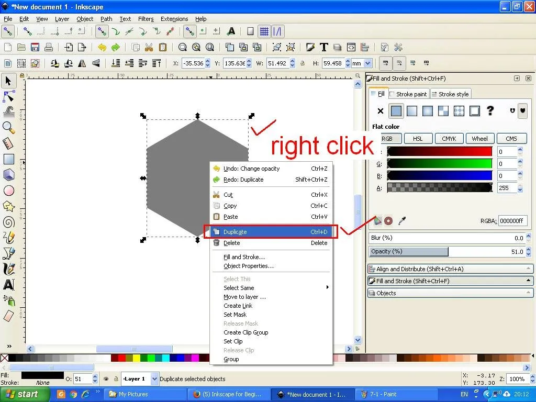Click the X coordinate input field
Viewport: 536px width, 402px height.
click(193, 63)
